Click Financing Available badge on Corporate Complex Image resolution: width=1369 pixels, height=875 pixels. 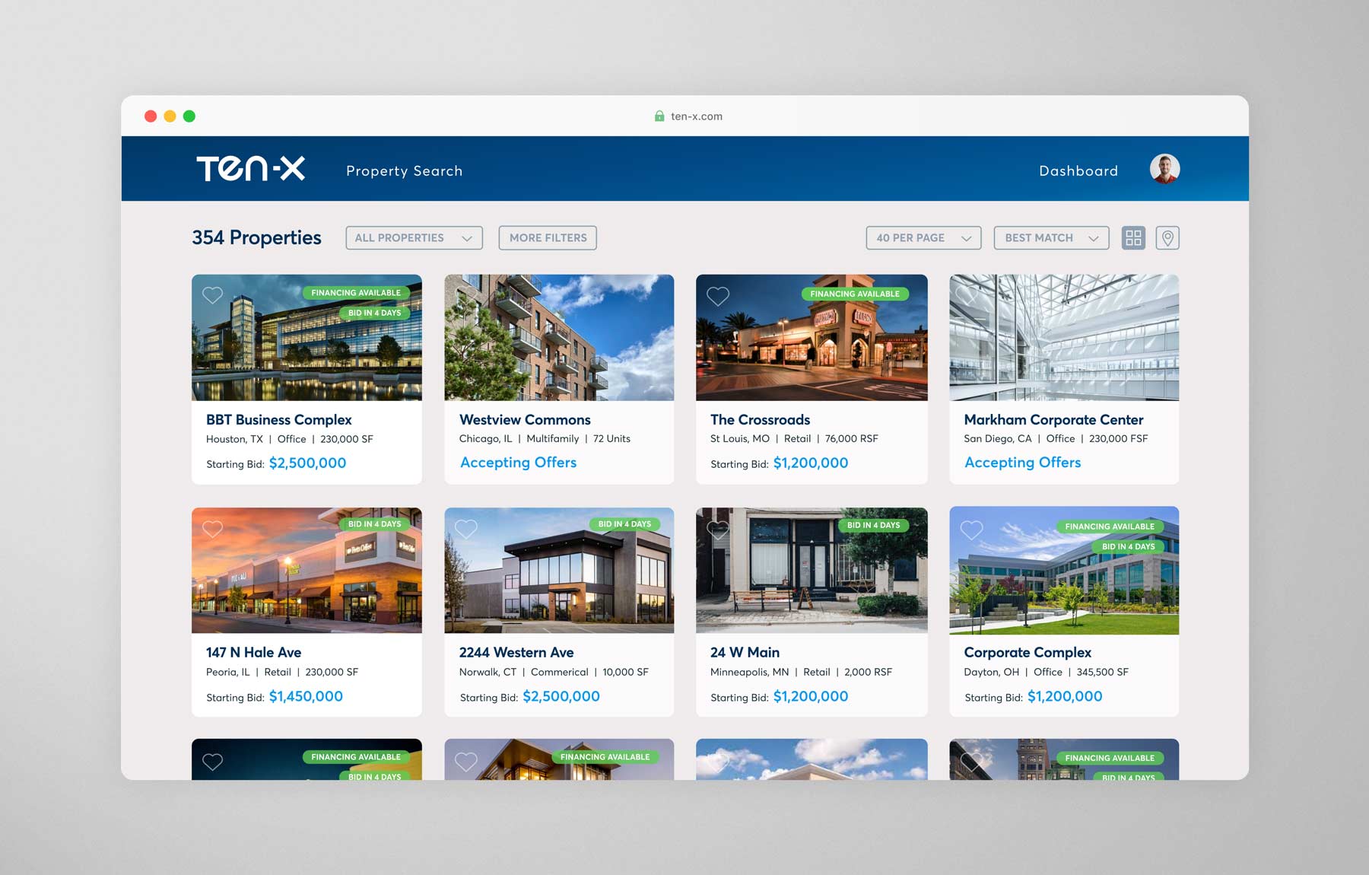[1110, 527]
